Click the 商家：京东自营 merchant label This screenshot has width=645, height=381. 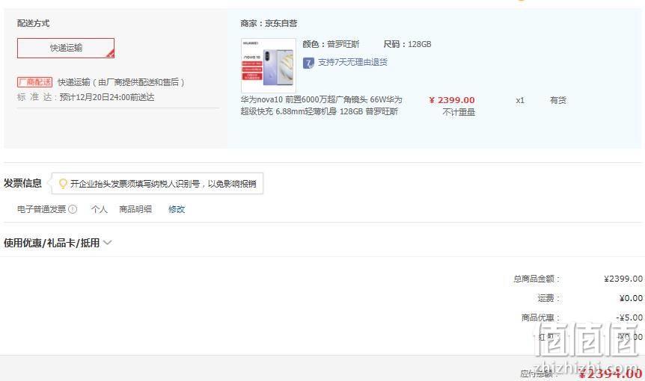pos(269,23)
